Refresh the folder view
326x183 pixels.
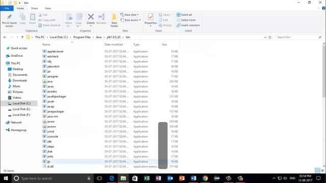tap(270, 37)
